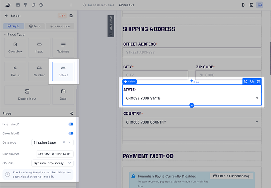271x188 pixels.
Task: Go back using the Select panel arrow
Action: [x=6, y=16]
